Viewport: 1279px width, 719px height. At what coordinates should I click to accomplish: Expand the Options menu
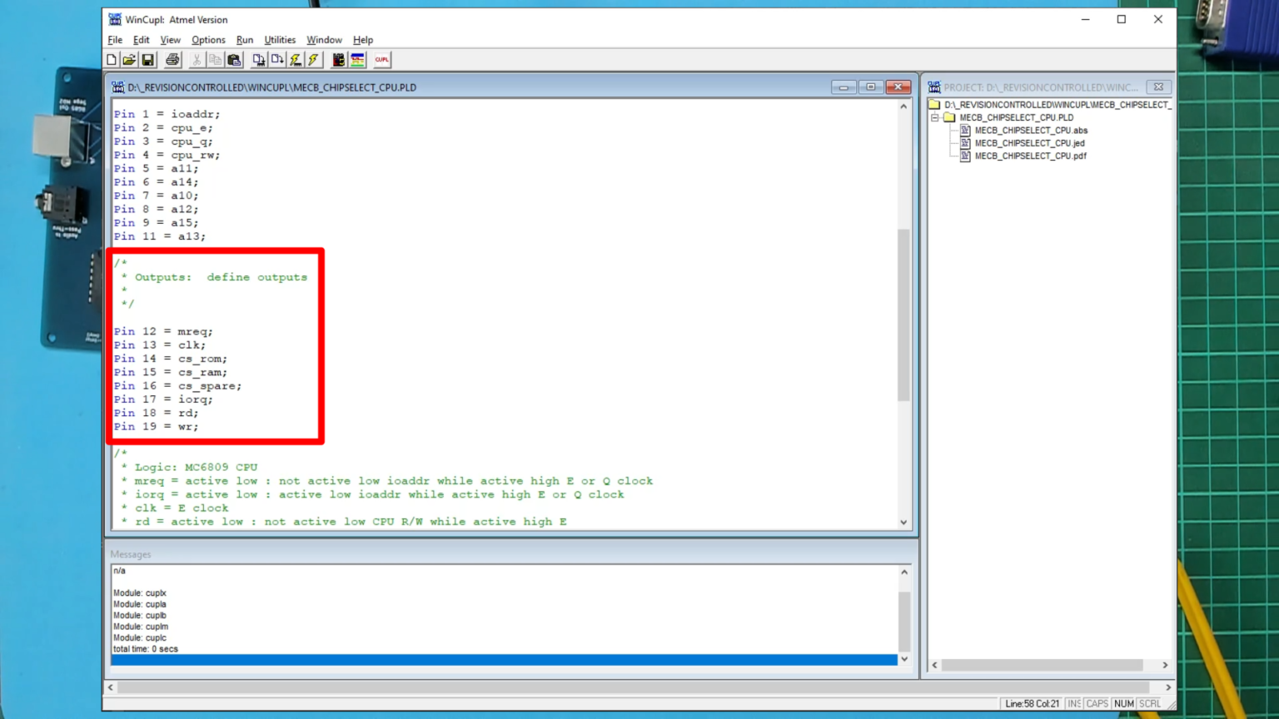tap(208, 39)
